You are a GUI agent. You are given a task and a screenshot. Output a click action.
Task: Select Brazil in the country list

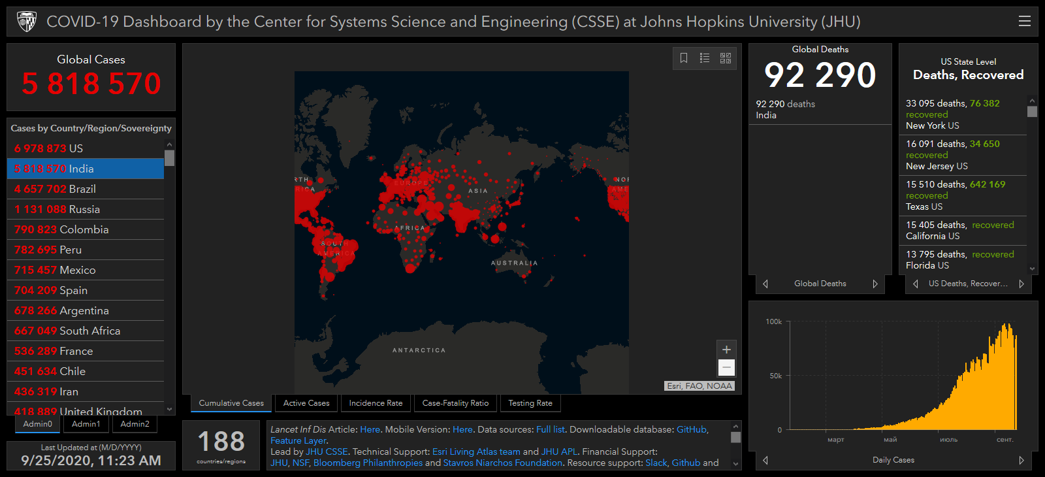pos(86,189)
